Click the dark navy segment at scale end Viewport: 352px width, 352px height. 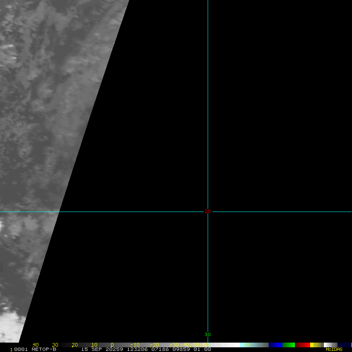[345, 345]
